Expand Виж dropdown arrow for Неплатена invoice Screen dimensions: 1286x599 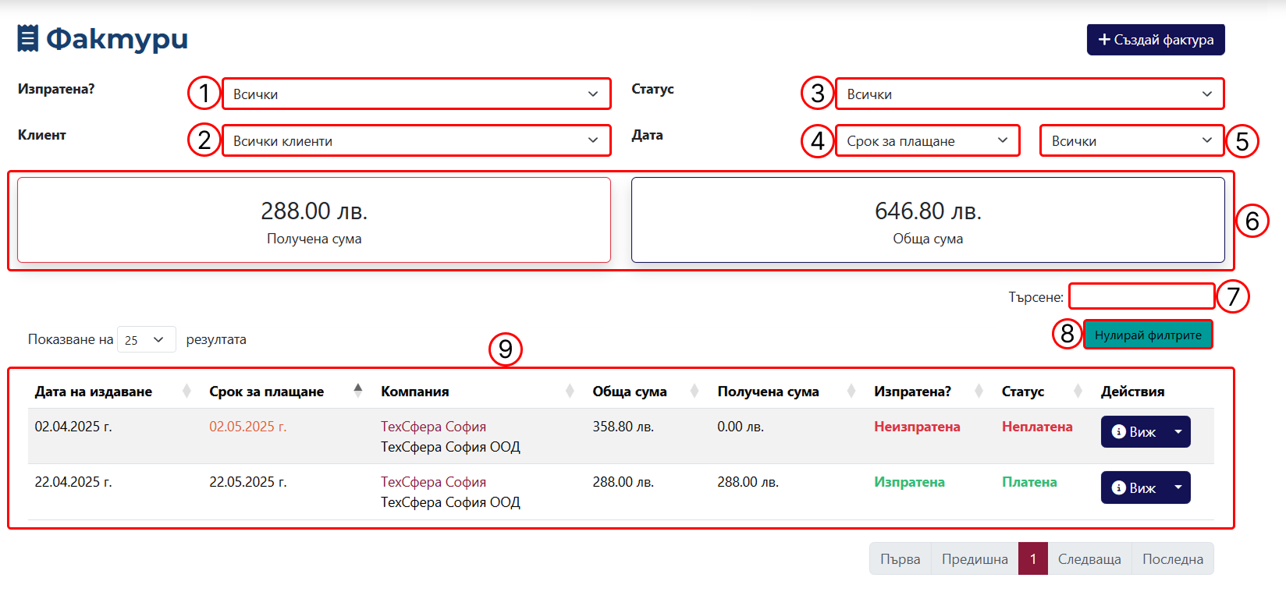pyautogui.click(x=1178, y=431)
